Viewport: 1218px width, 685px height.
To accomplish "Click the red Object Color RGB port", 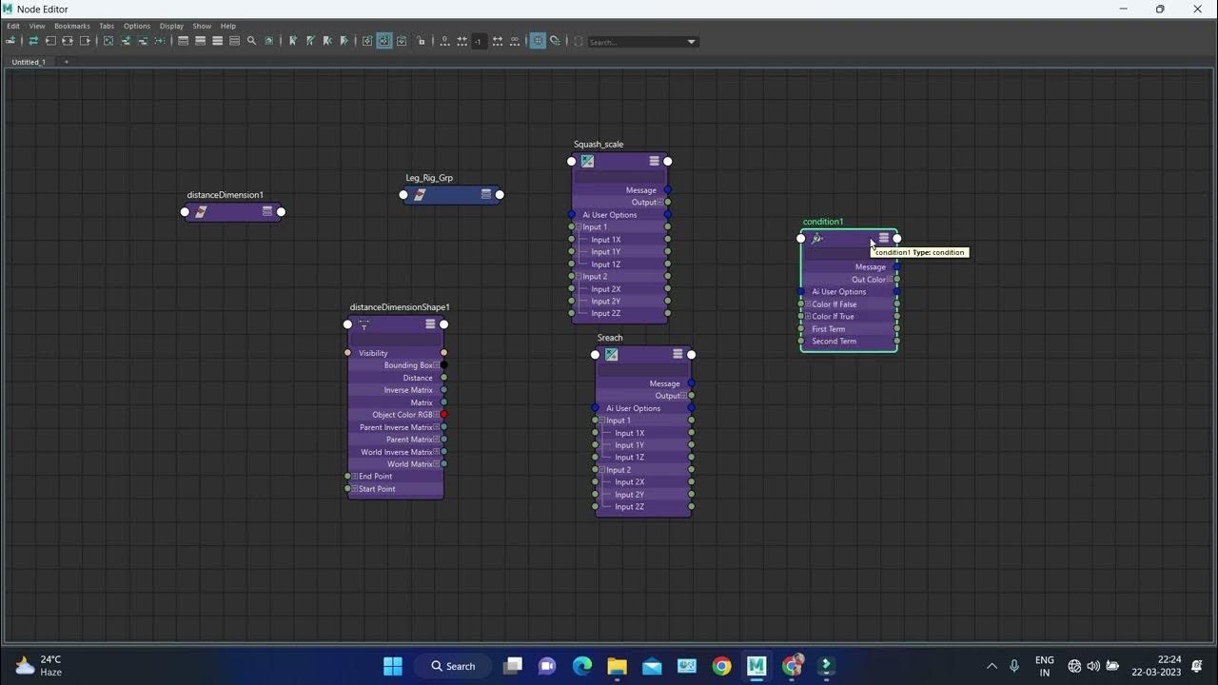I will (444, 415).
